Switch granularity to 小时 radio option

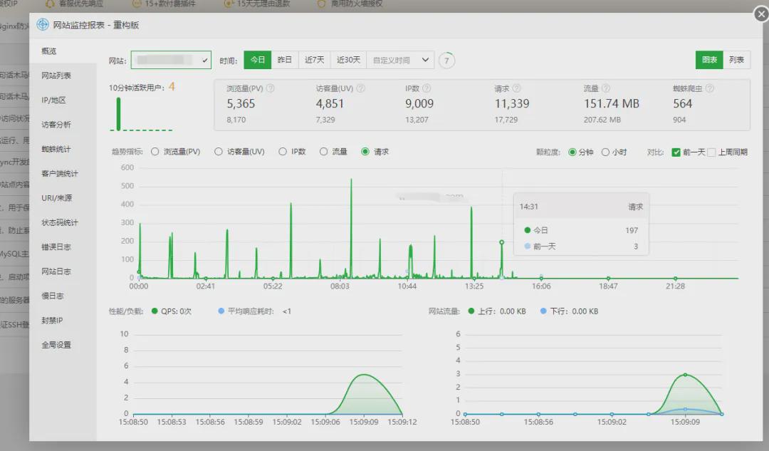coord(605,152)
